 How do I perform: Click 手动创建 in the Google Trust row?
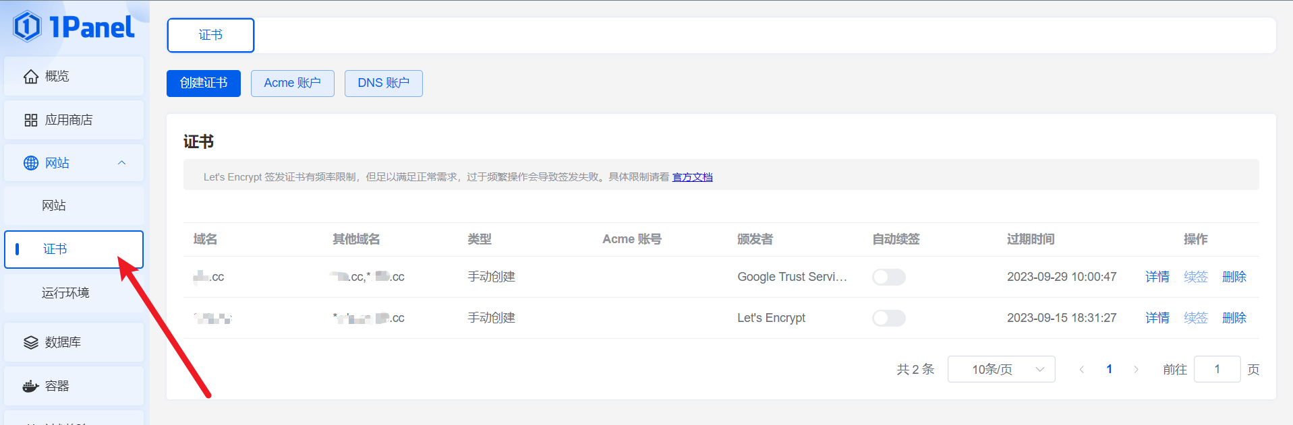[x=491, y=277]
